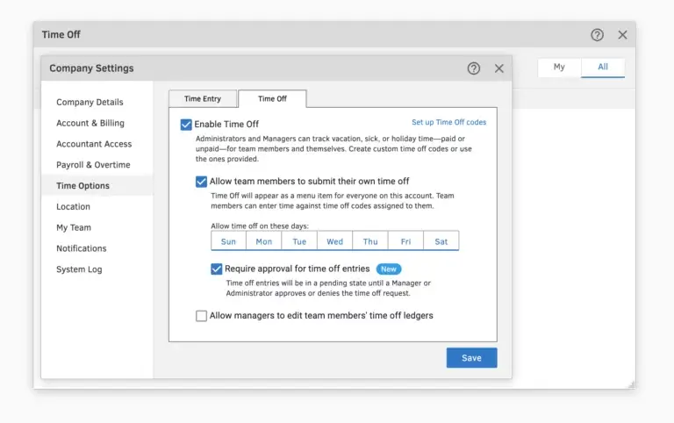Open Set up Time Off codes link

click(x=448, y=123)
